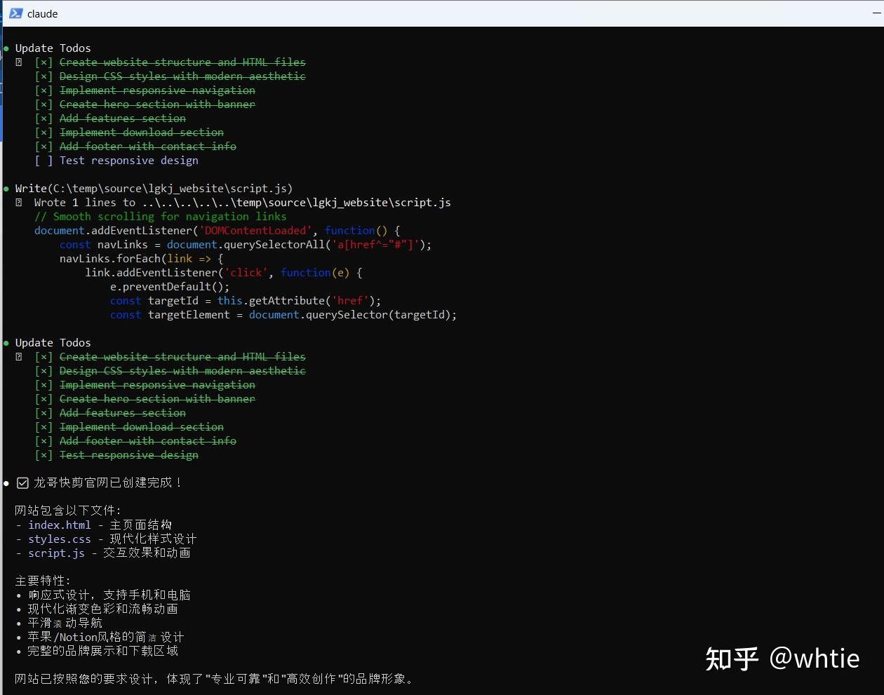Click the bullet beside 响应式设计 feature item
This screenshot has height=695, width=884.
point(19,595)
